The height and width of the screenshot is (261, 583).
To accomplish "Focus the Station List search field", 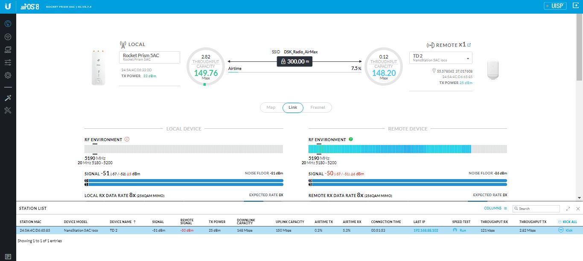I will point(536,209).
